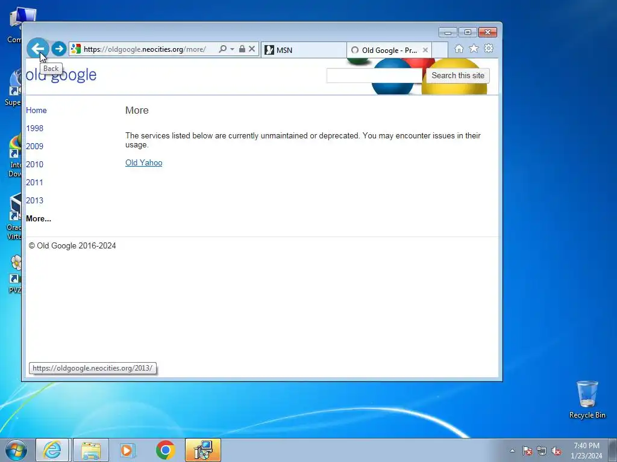Show hidden tray icons arrow

tap(512, 451)
